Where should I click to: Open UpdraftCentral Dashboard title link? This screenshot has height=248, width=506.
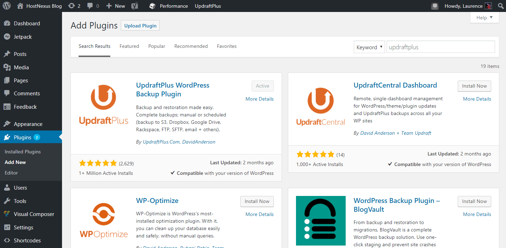395,85
